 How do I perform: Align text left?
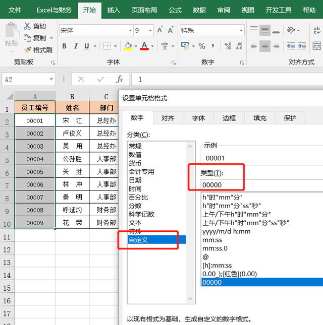(254, 46)
